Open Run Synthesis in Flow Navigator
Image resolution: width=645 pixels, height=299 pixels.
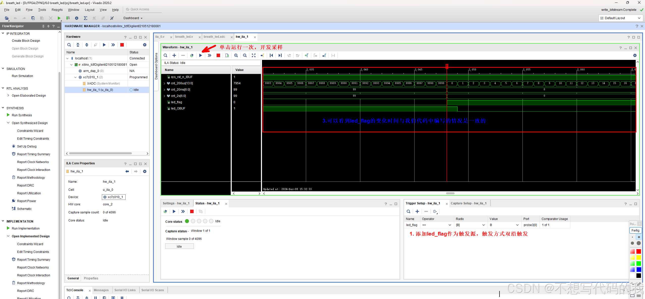(x=22, y=115)
